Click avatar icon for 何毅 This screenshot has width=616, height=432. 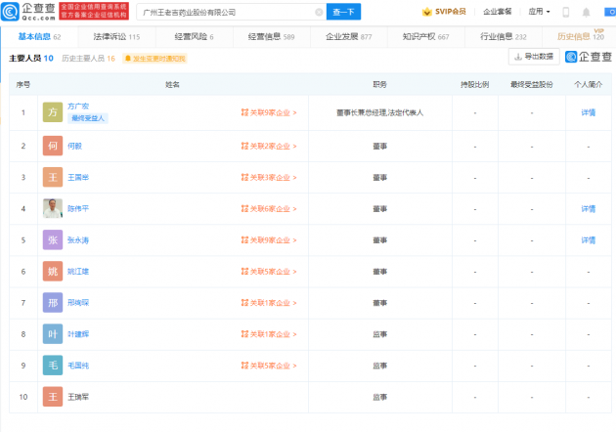53,146
